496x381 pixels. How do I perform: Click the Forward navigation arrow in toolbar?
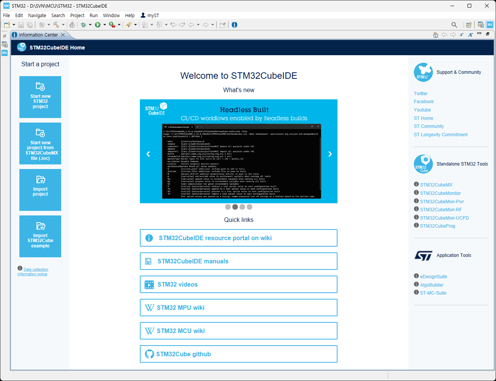[206, 25]
